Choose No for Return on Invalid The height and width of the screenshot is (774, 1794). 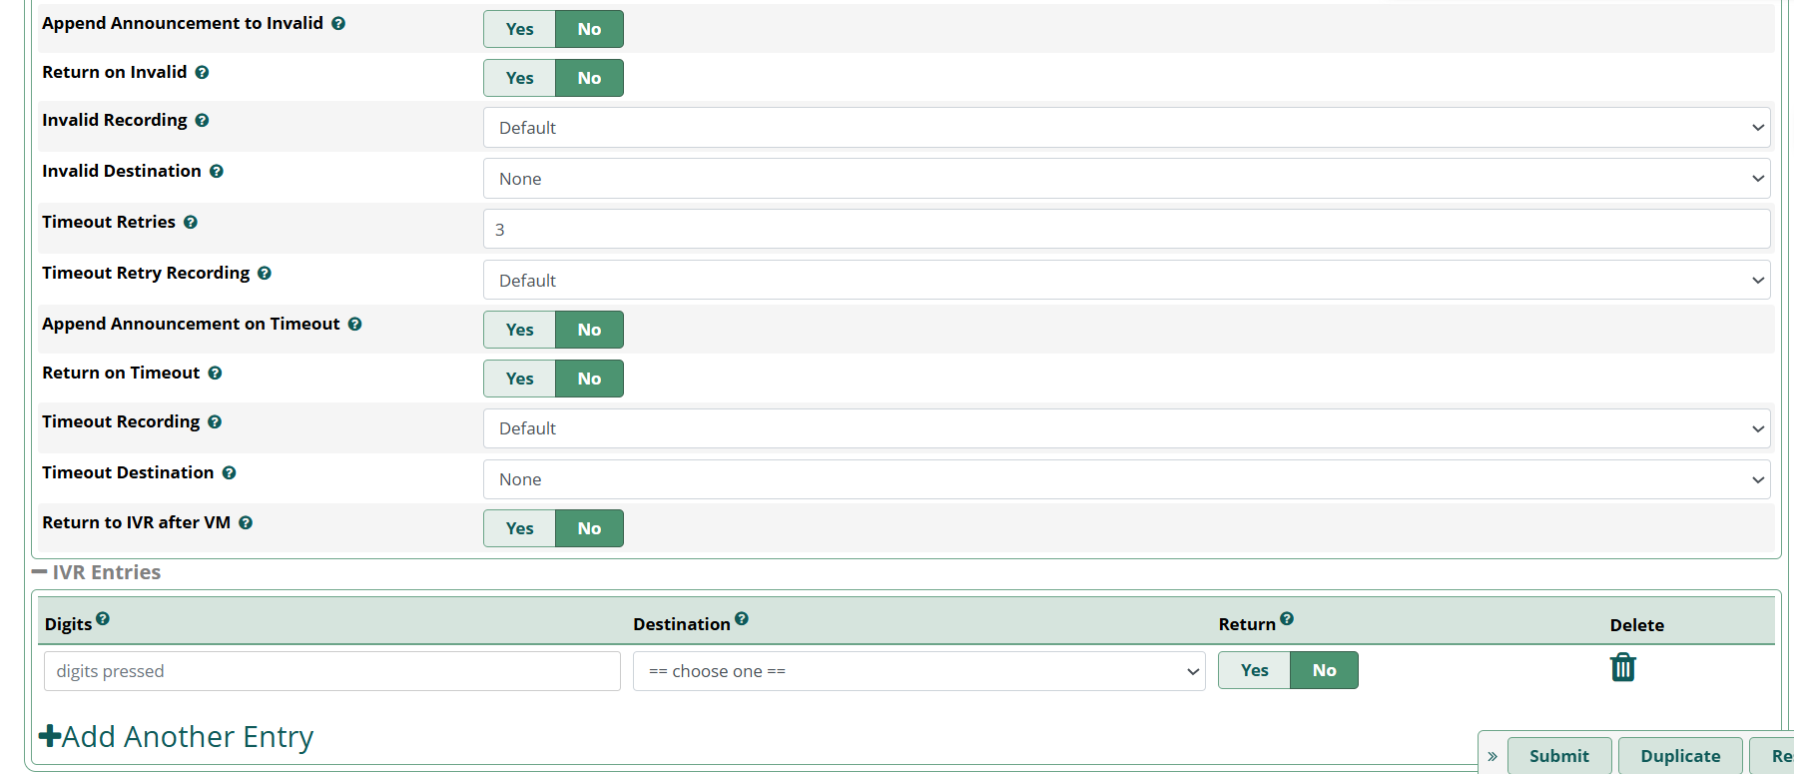[x=589, y=78]
